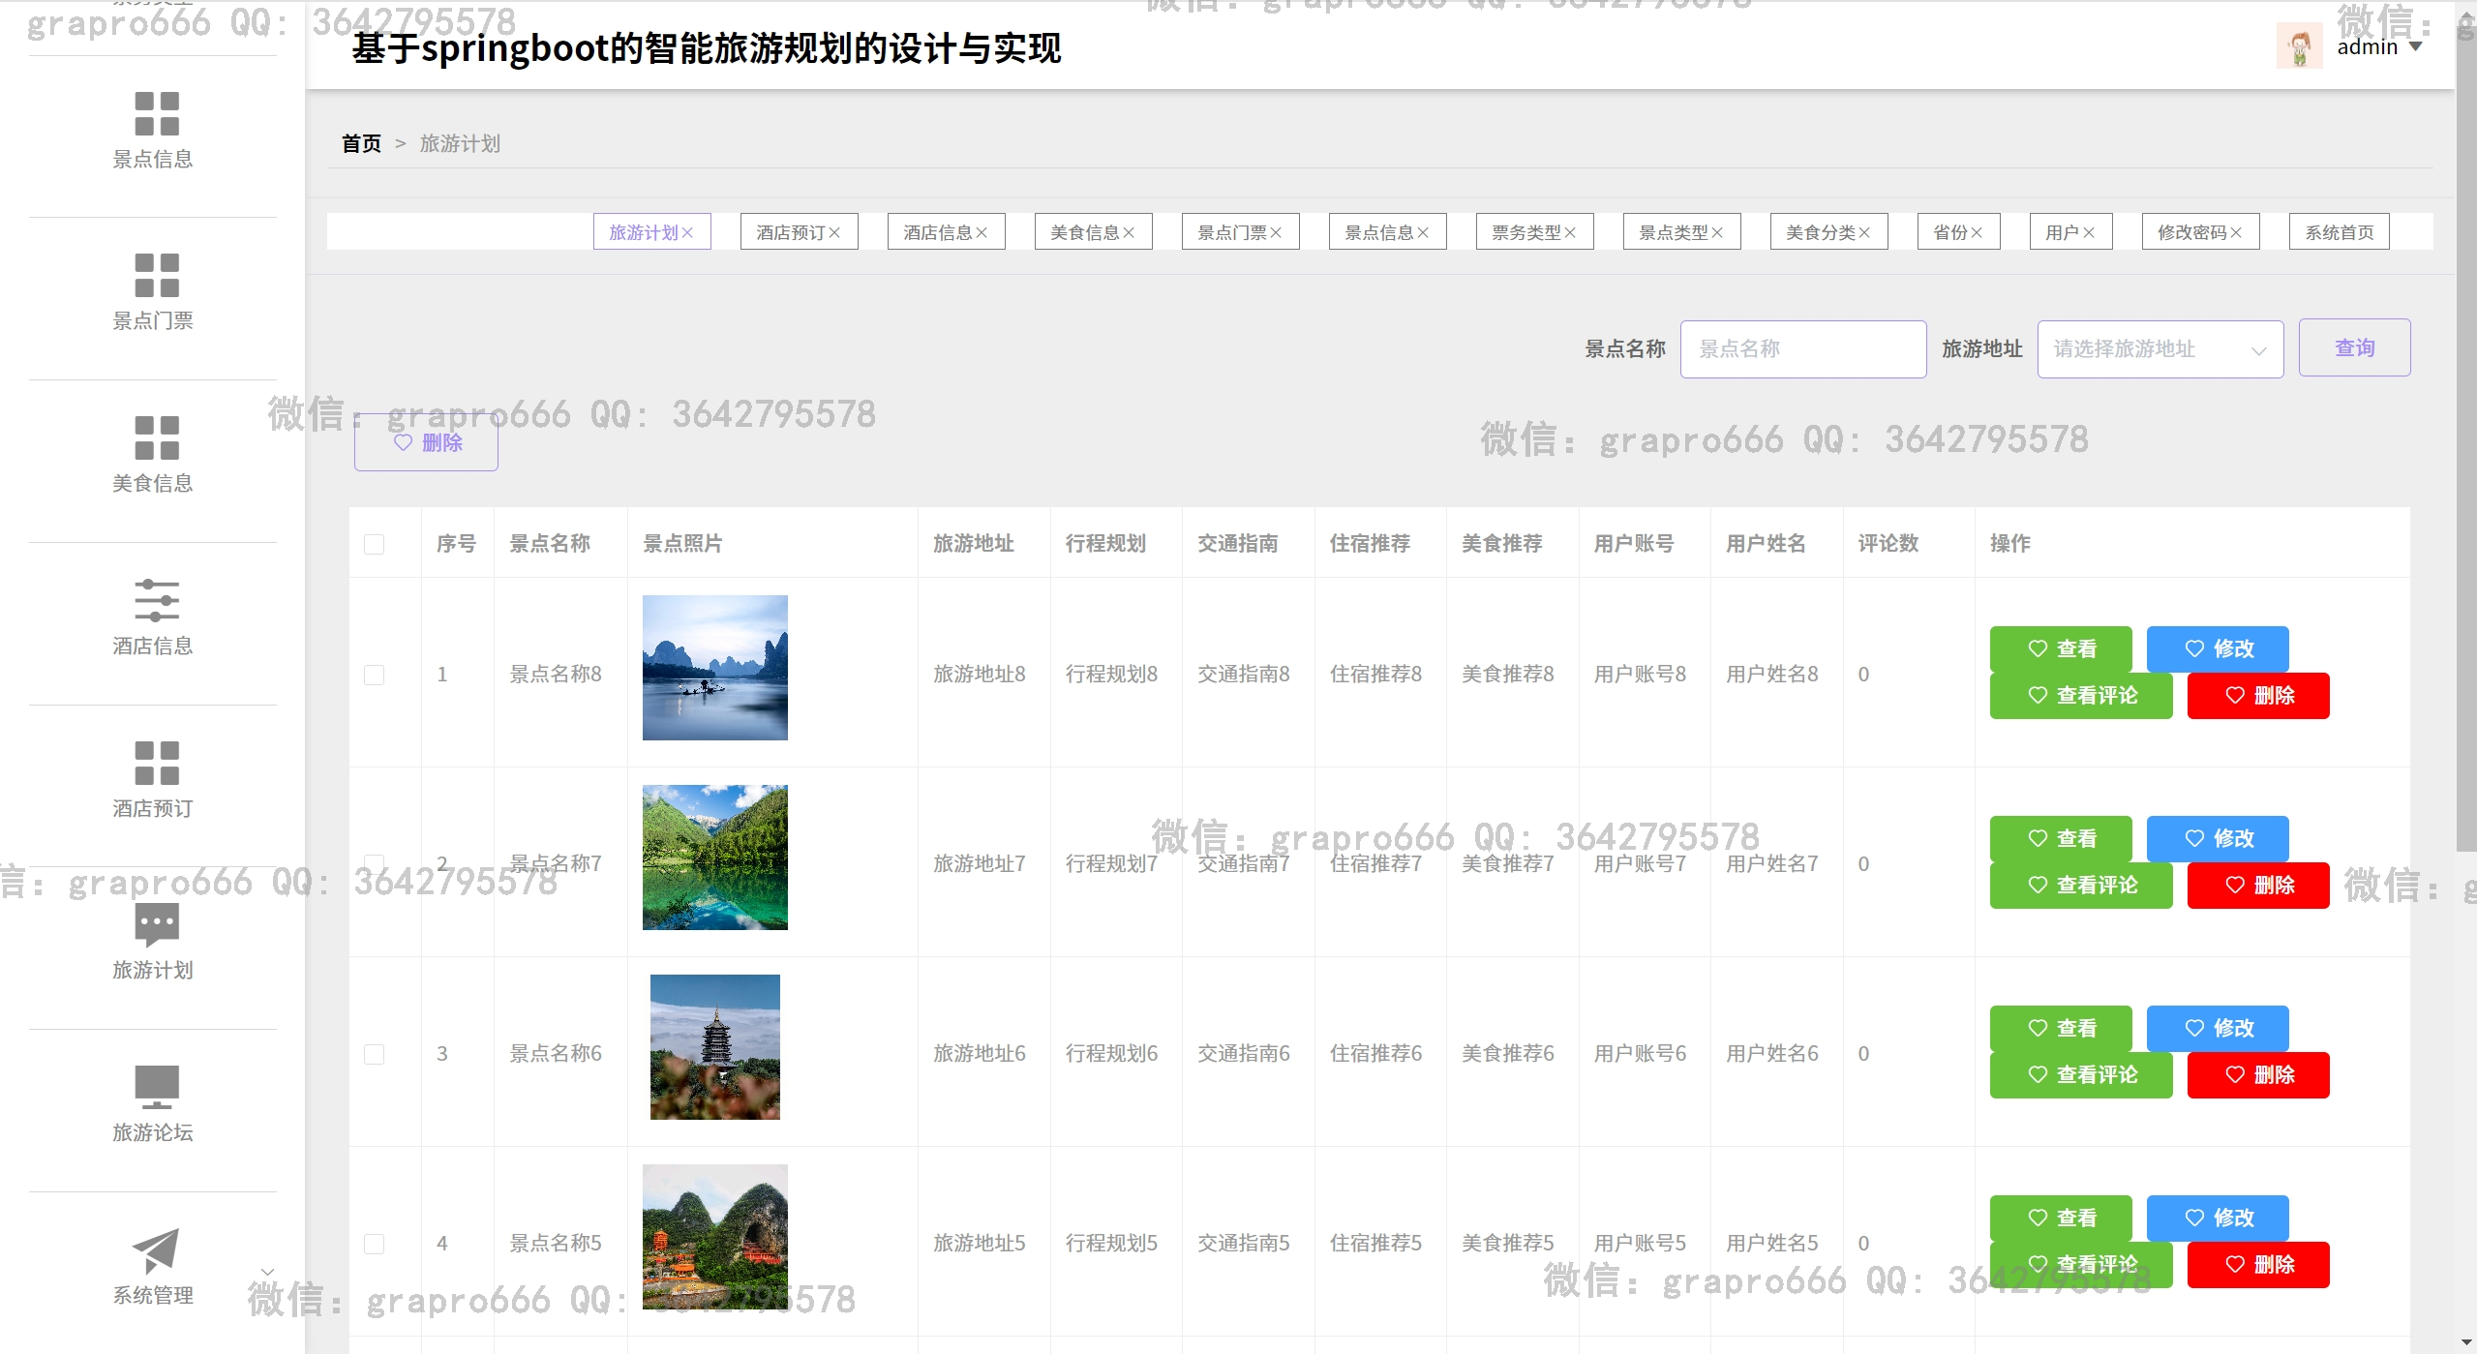Switch to the 美食分类 tab
Image resolution: width=2477 pixels, height=1354 pixels.
click(1820, 232)
